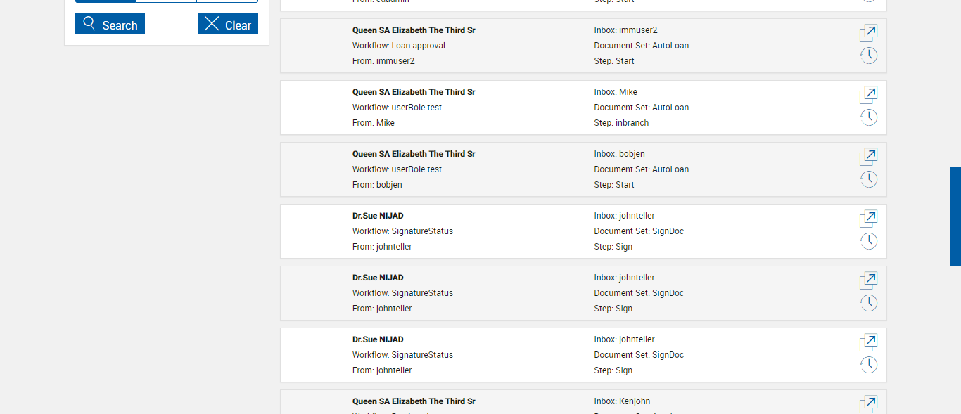Open bobjen's userRole test work item
961x414 pixels.
[868, 157]
